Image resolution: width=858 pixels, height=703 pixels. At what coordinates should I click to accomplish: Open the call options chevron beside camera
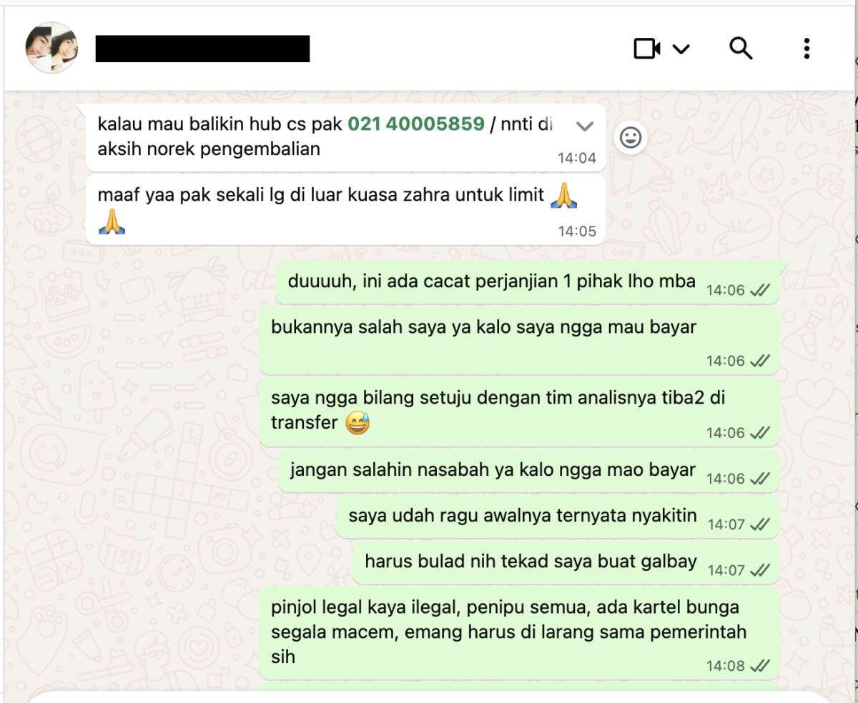point(681,49)
